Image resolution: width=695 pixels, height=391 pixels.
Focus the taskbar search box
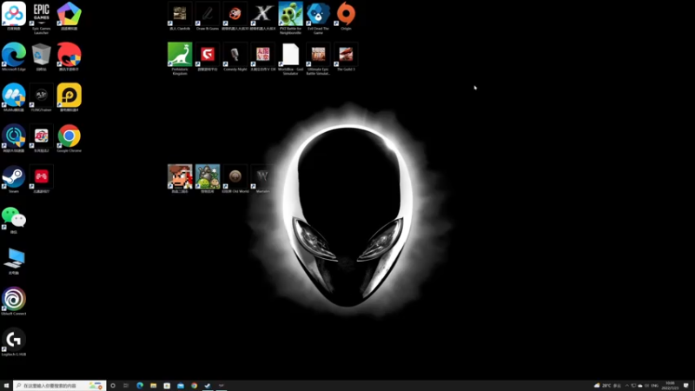point(59,386)
